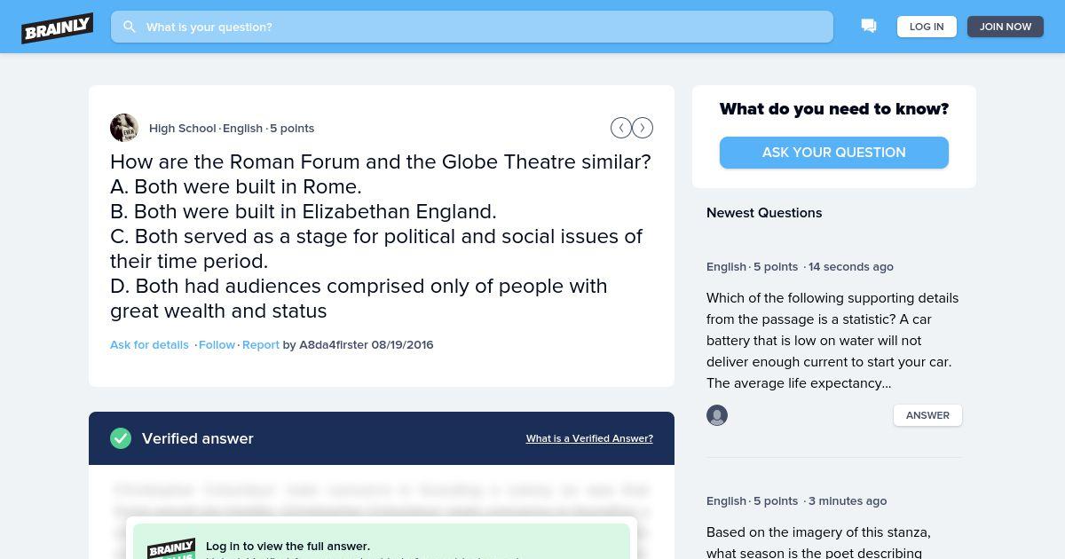Click the Roman Forum question text

381,236
